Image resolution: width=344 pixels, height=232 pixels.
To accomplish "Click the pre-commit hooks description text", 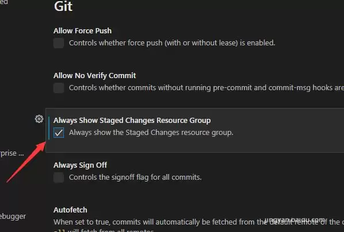I will [207, 88].
